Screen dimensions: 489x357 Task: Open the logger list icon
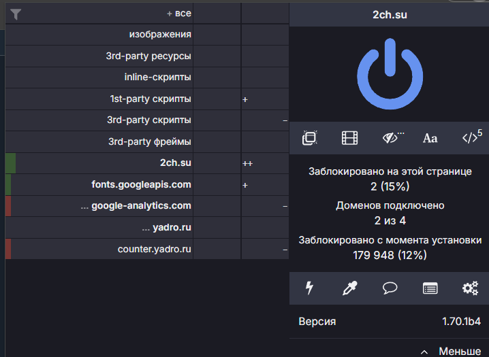click(x=430, y=288)
